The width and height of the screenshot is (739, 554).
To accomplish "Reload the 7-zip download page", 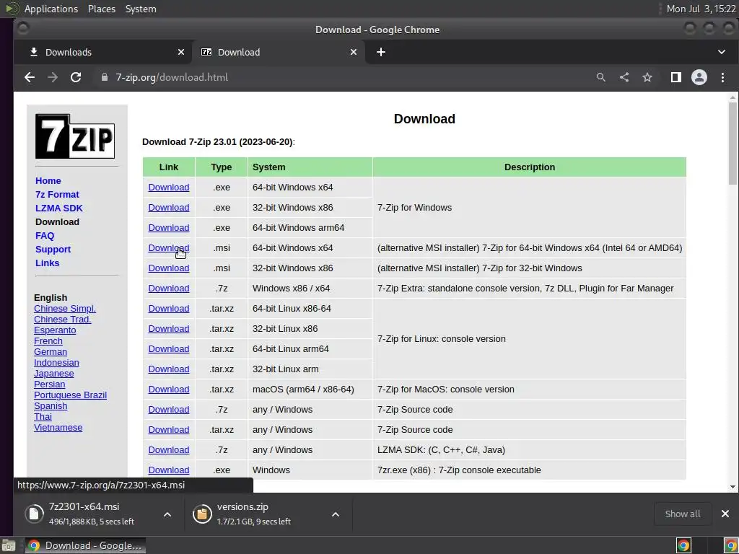I will tap(75, 77).
